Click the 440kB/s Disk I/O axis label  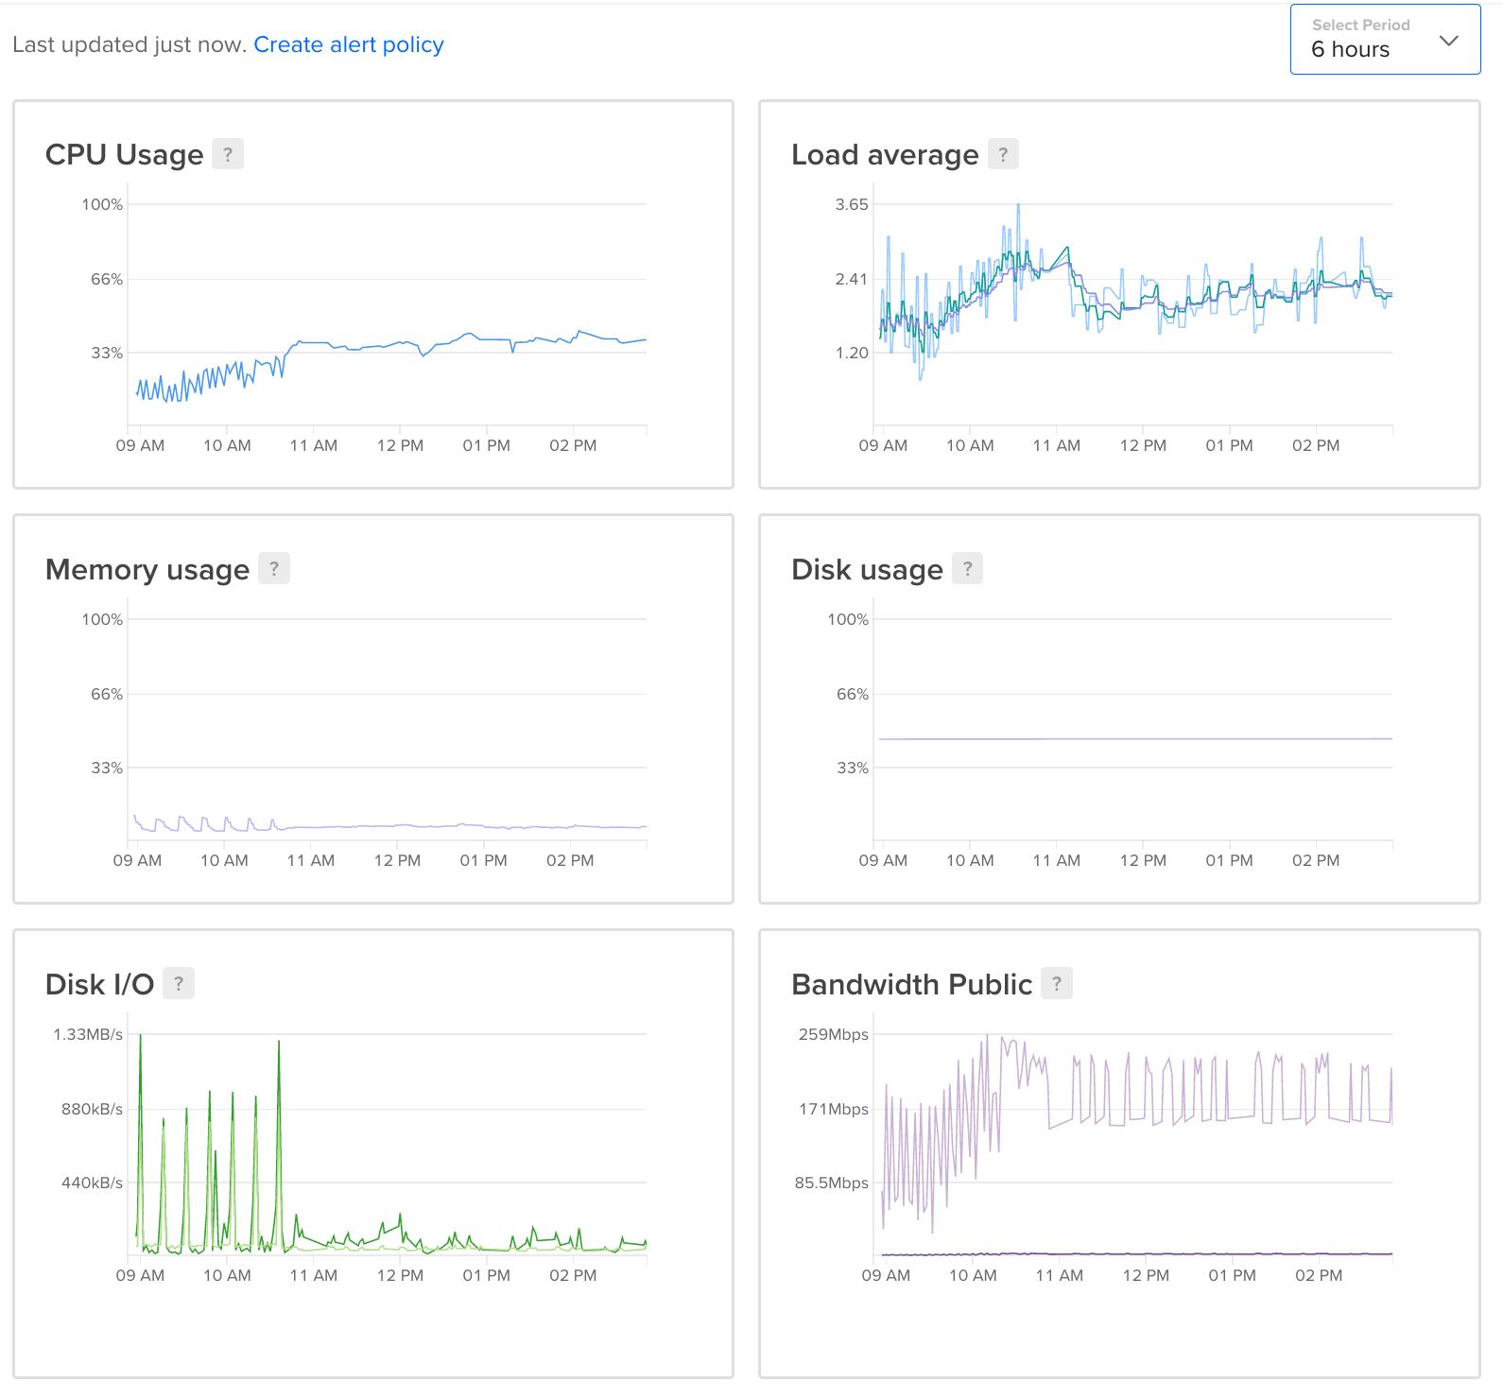[92, 1183]
